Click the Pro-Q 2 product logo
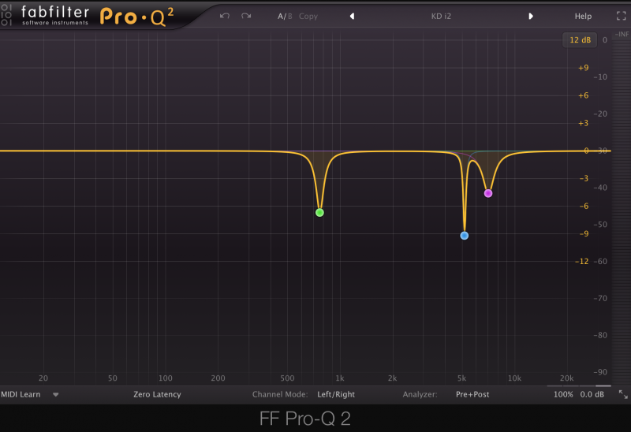This screenshot has width=631, height=432. [136, 17]
